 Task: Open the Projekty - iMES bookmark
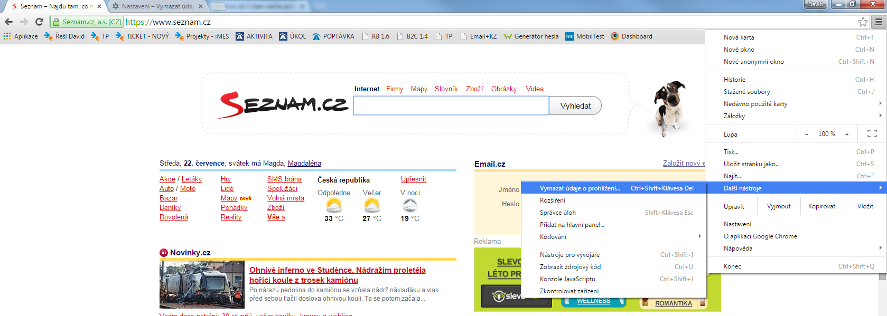pyautogui.click(x=202, y=36)
